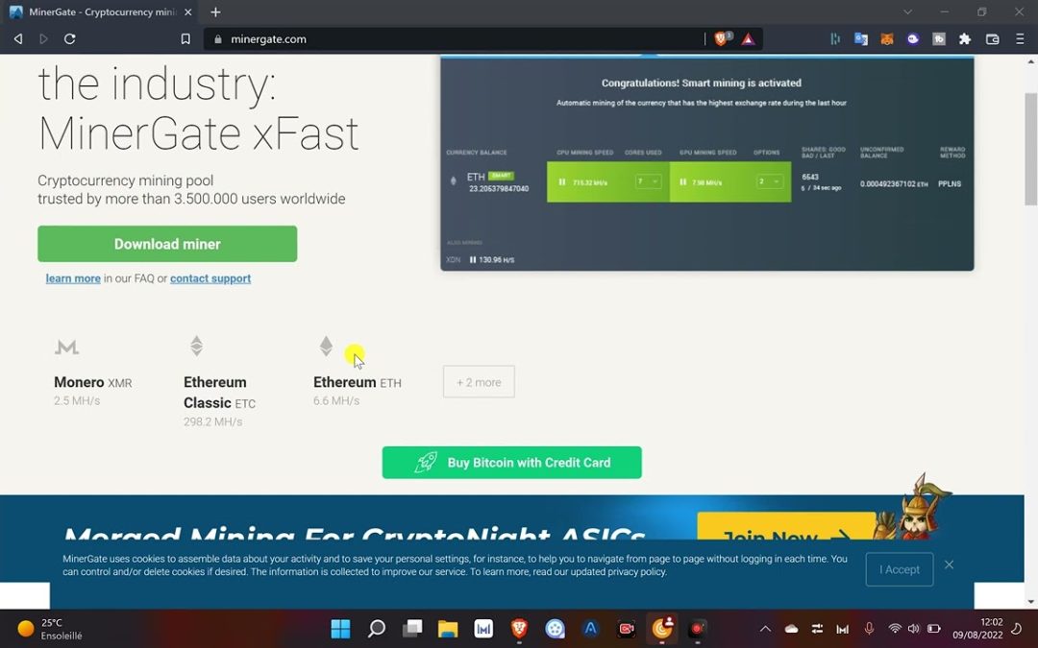
Task: Click the microphone tray icon
Action: point(869,629)
